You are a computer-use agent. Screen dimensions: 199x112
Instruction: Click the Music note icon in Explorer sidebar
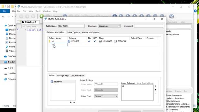pyautogui.click(x=7, y=47)
